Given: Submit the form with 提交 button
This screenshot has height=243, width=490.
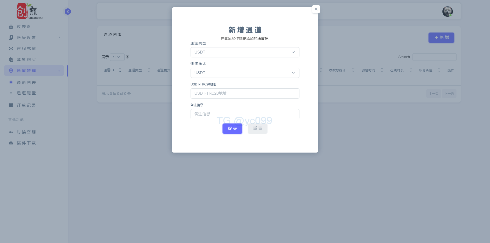Looking at the screenshot, I should pos(232,128).
